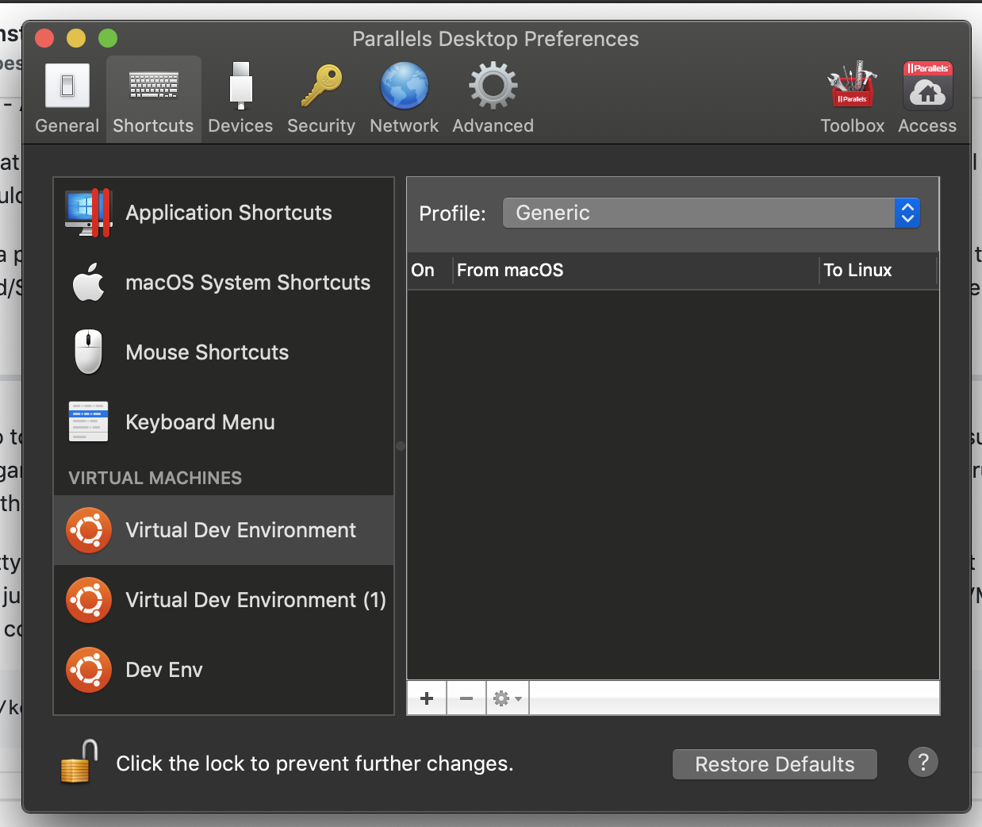982x827 pixels.
Task: Open the Profile Generic dropdown
Action: (712, 213)
